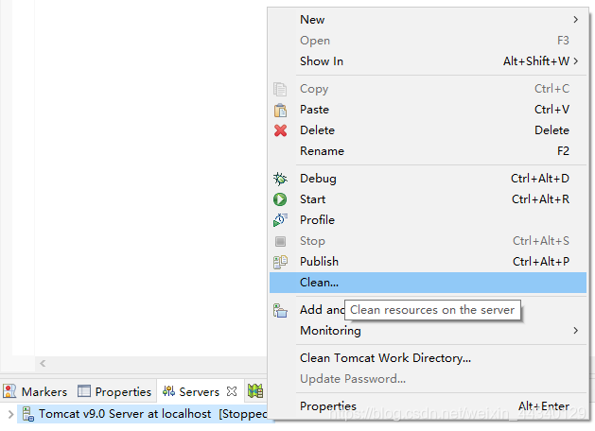Click the Debug bug icon
Image resolution: width=595 pixels, height=431 pixels.
click(x=280, y=179)
